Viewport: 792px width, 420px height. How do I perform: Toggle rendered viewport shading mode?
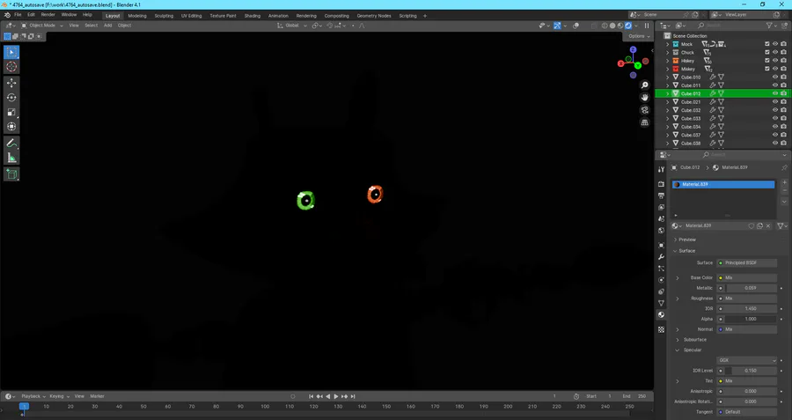(628, 26)
